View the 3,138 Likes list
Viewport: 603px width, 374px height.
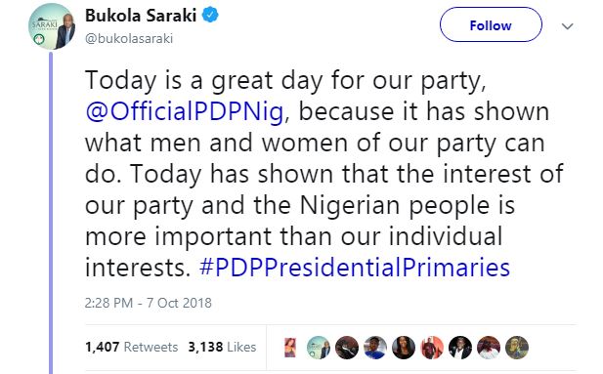(x=222, y=347)
